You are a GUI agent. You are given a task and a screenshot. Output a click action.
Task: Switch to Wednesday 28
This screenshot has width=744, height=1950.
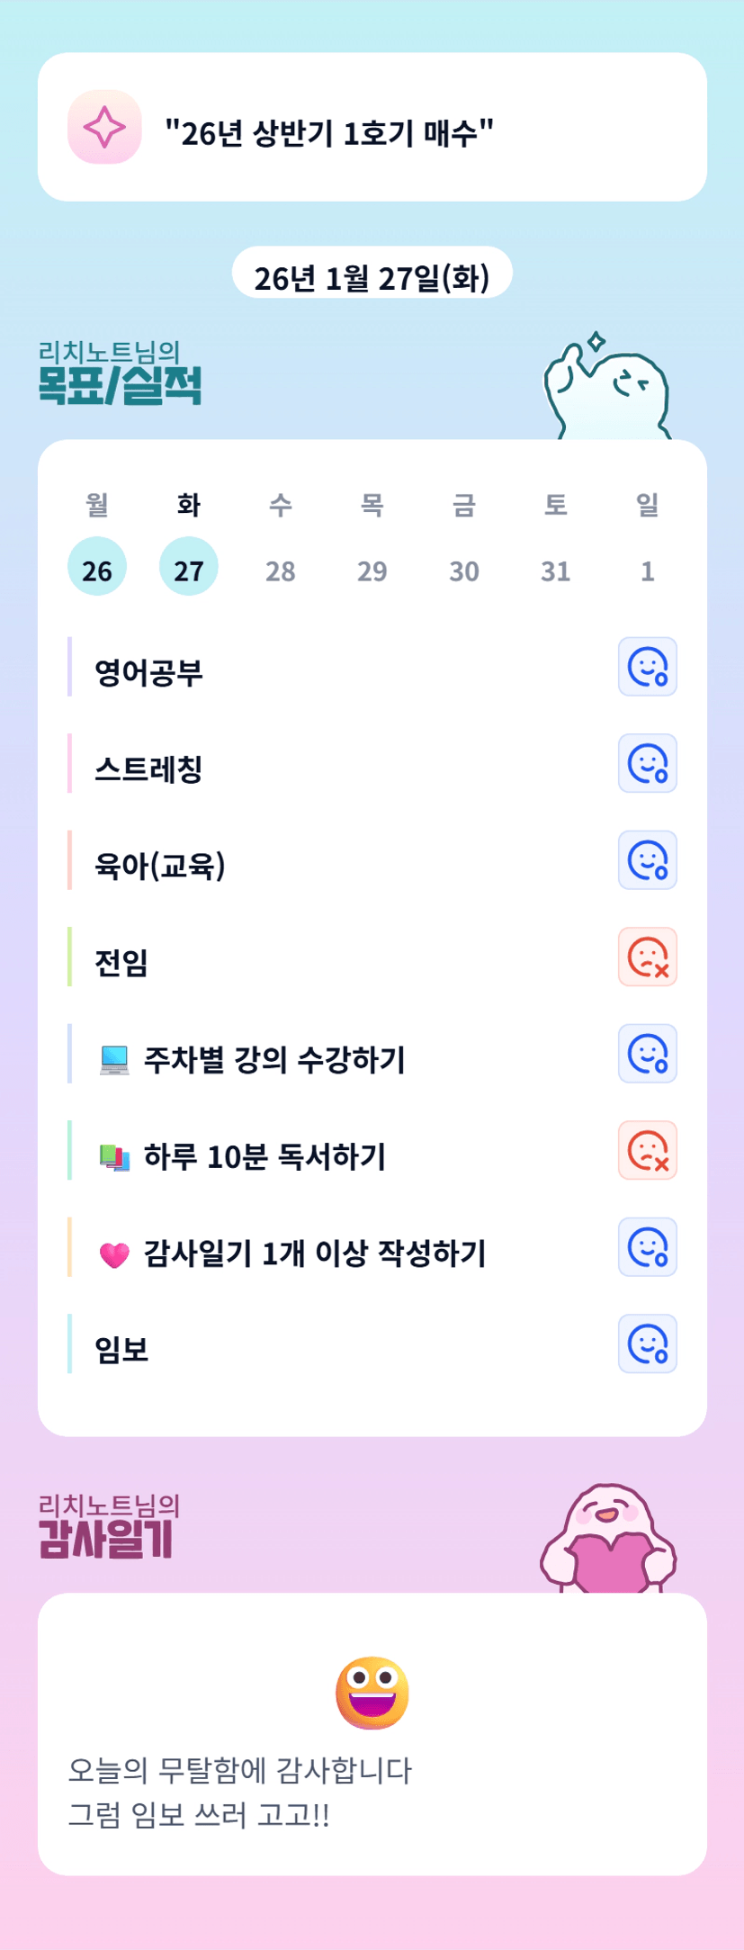click(281, 570)
